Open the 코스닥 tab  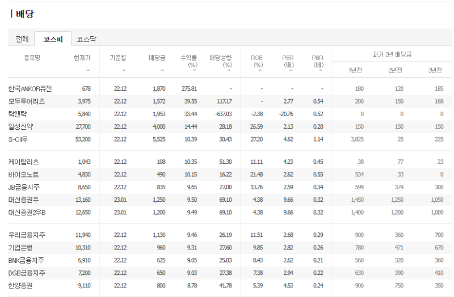pyautogui.click(x=86, y=39)
